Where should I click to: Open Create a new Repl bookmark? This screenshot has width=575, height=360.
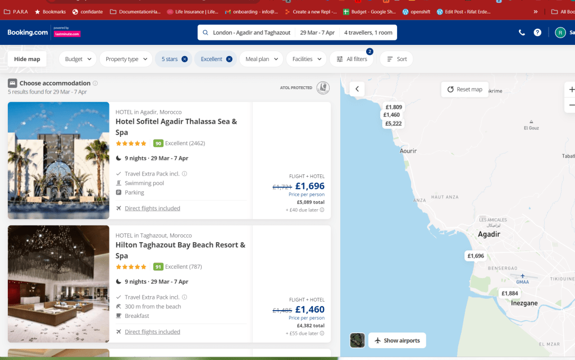311,12
